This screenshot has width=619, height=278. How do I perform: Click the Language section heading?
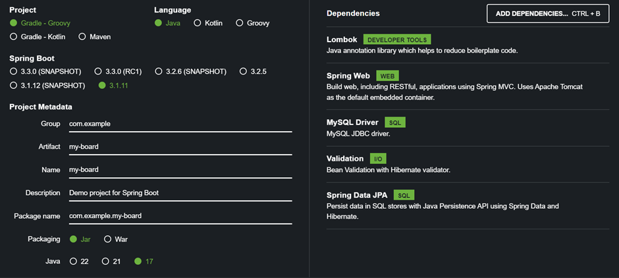(x=173, y=10)
